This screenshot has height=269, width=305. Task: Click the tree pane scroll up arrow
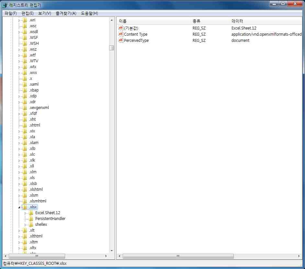(x=112, y=20)
